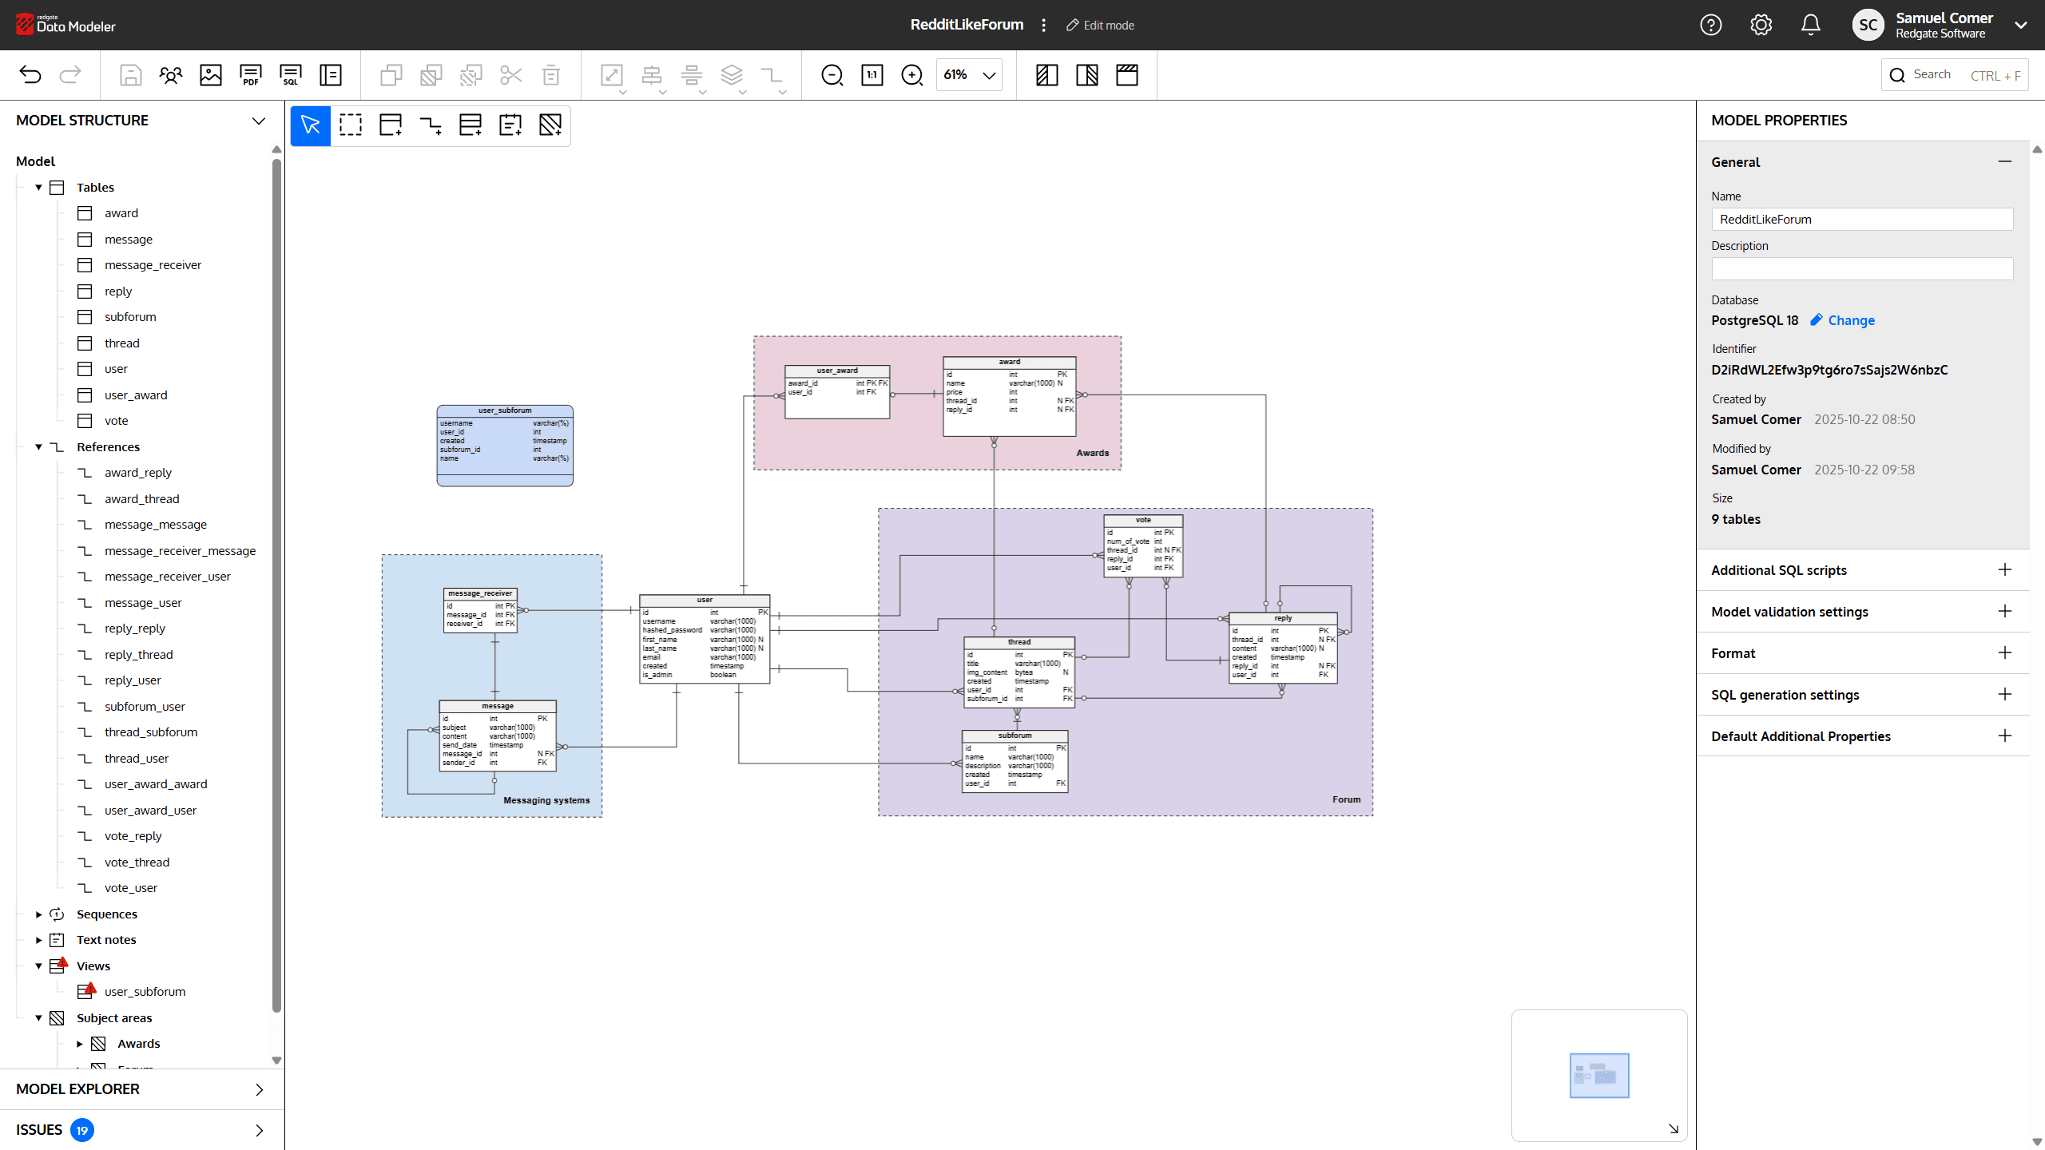Image resolution: width=2045 pixels, height=1150 pixels.
Task: Click the Export to PDF icon
Action: click(x=251, y=75)
